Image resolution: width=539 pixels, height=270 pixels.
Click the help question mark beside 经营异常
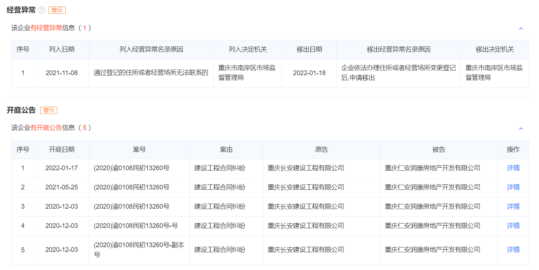41,10
